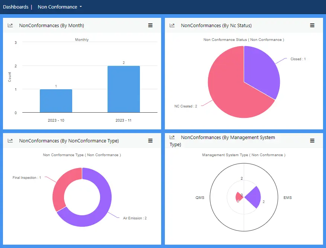
Task: Select the pink Final Inspection donut segment
Action: tap(63, 188)
